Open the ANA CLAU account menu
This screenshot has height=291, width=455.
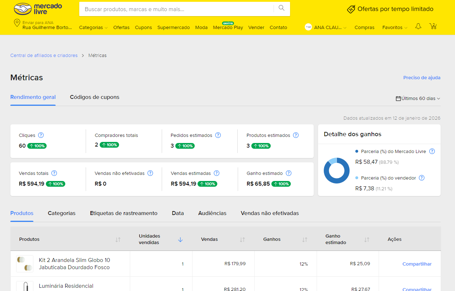click(326, 27)
